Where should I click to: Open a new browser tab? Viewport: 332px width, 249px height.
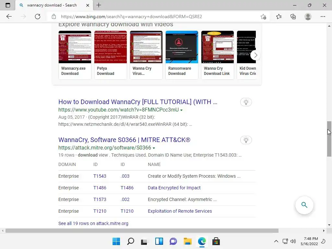click(x=99, y=5)
